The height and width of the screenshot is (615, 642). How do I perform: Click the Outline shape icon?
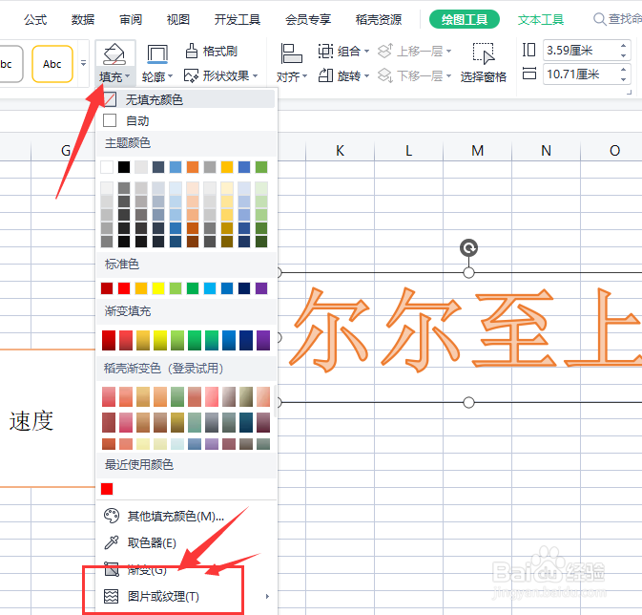[157, 54]
